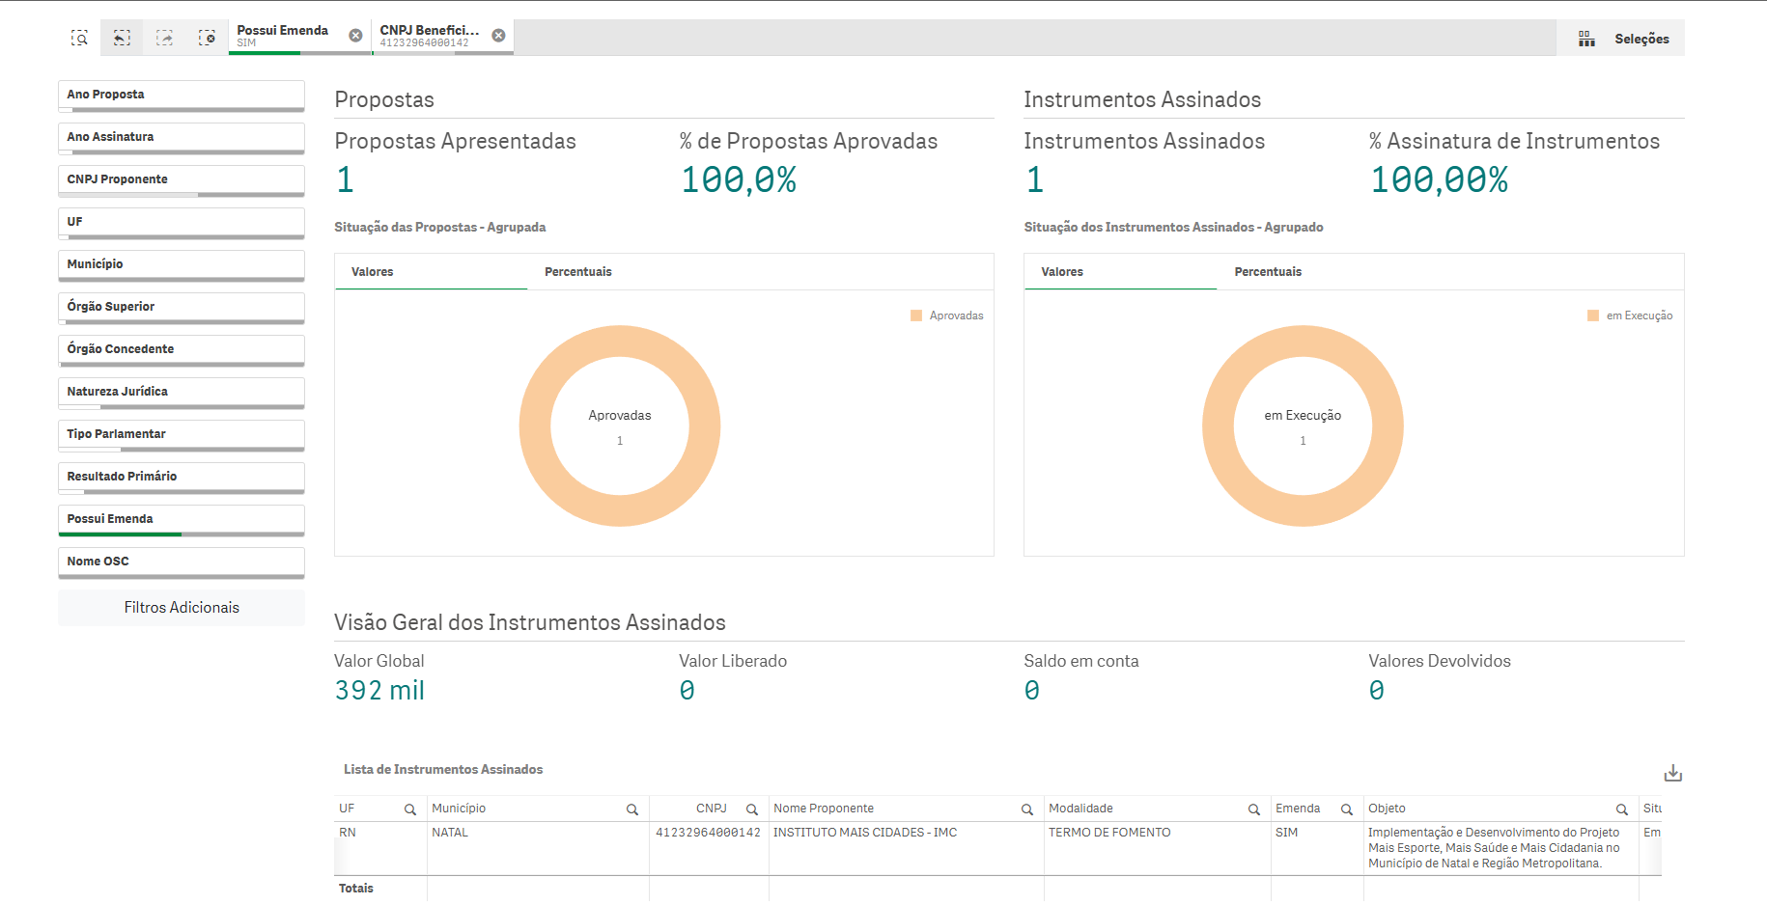Viewport: 1767px width, 905px height.
Task: Search within the Nome Proponente column
Action: coord(1026,809)
